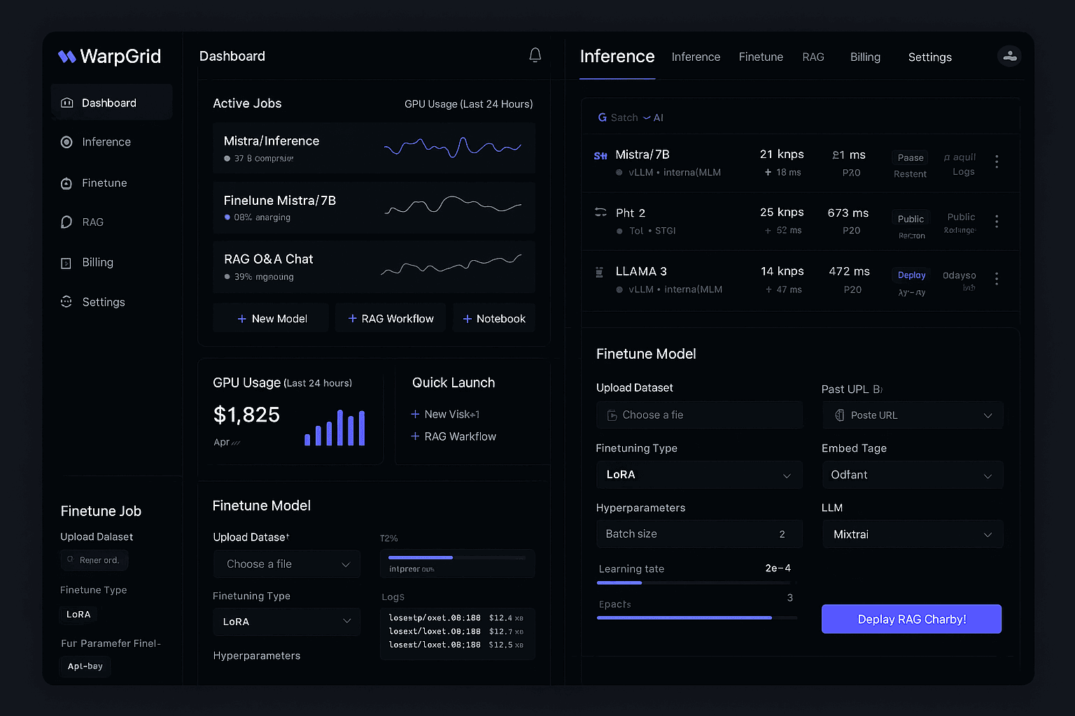Click the notification bell on the Dashboard header

coord(535,55)
